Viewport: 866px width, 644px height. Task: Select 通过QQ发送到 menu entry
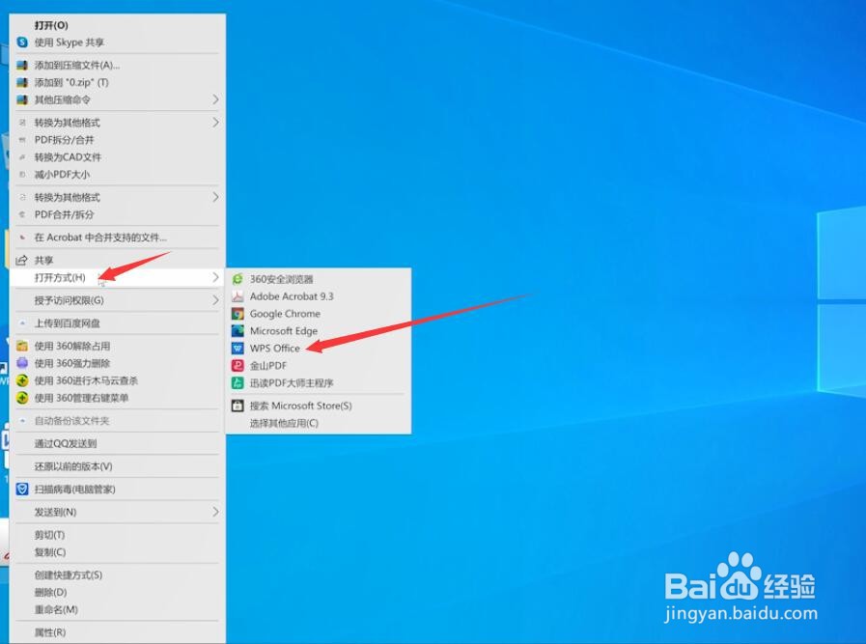point(117,443)
